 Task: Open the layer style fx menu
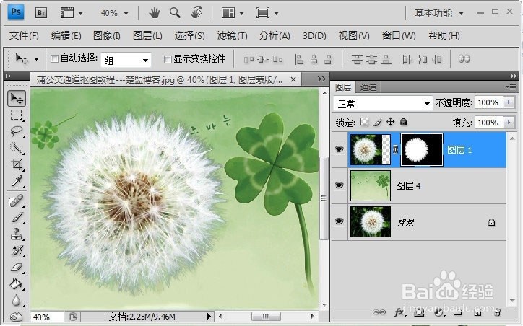coord(399,312)
